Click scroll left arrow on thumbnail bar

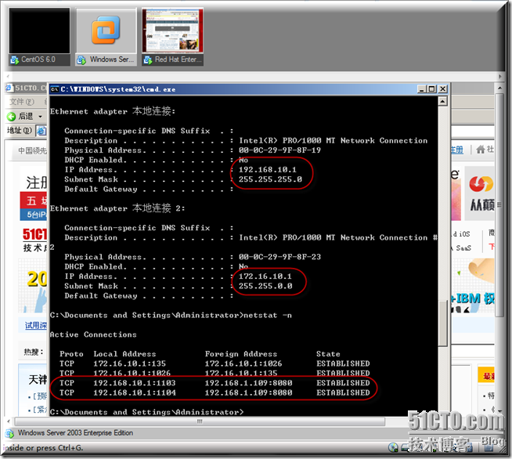(x=8, y=77)
